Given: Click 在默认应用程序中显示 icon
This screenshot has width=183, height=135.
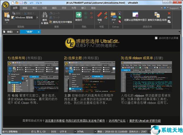Looking at the screenshot, I should [x=135, y=15].
